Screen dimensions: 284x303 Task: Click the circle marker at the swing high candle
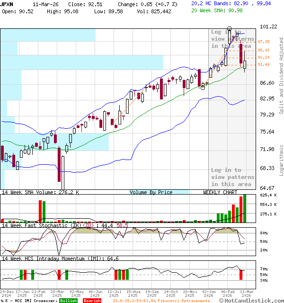tap(230, 29)
